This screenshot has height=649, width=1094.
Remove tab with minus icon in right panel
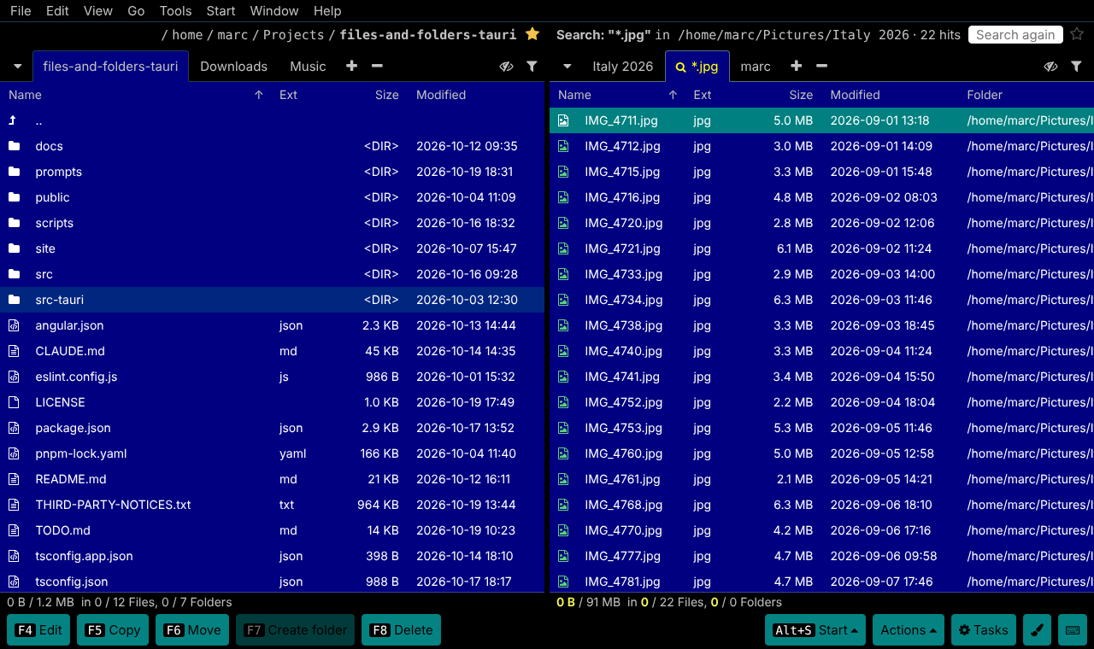pos(821,66)
